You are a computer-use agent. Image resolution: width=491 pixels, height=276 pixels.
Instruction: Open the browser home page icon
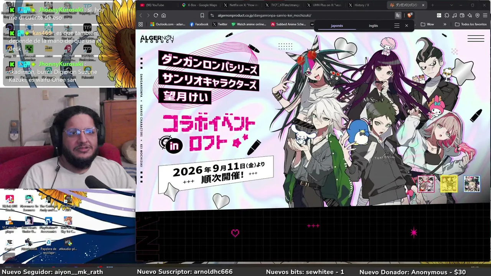163,15
